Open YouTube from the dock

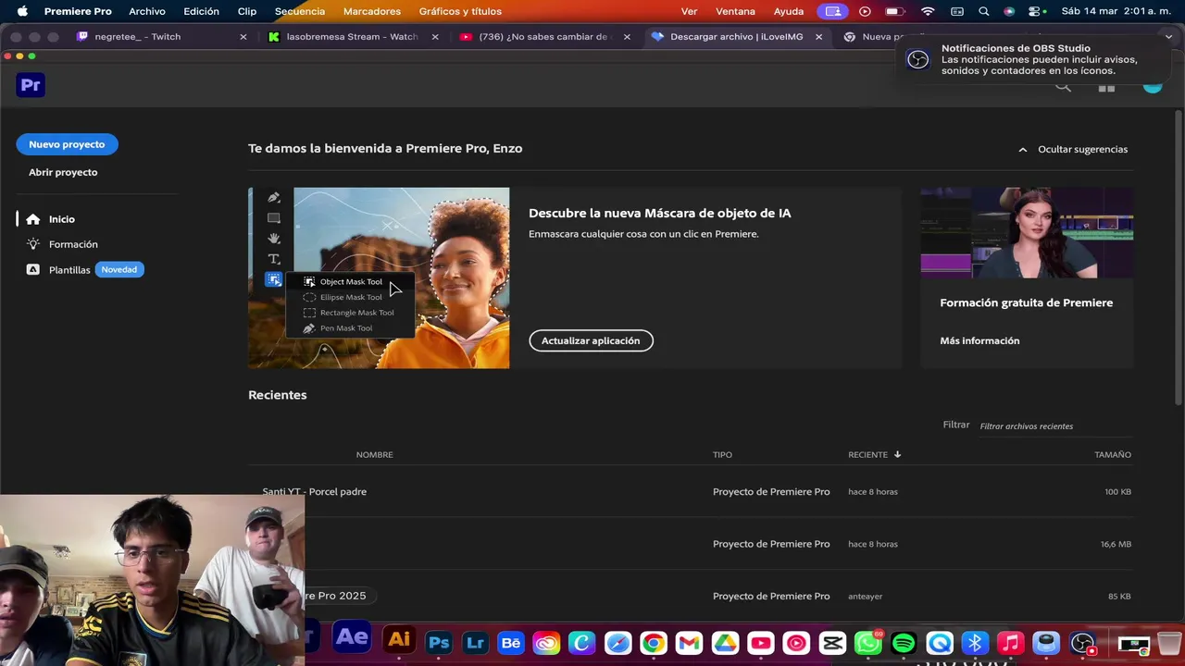[x=761, y=642]
